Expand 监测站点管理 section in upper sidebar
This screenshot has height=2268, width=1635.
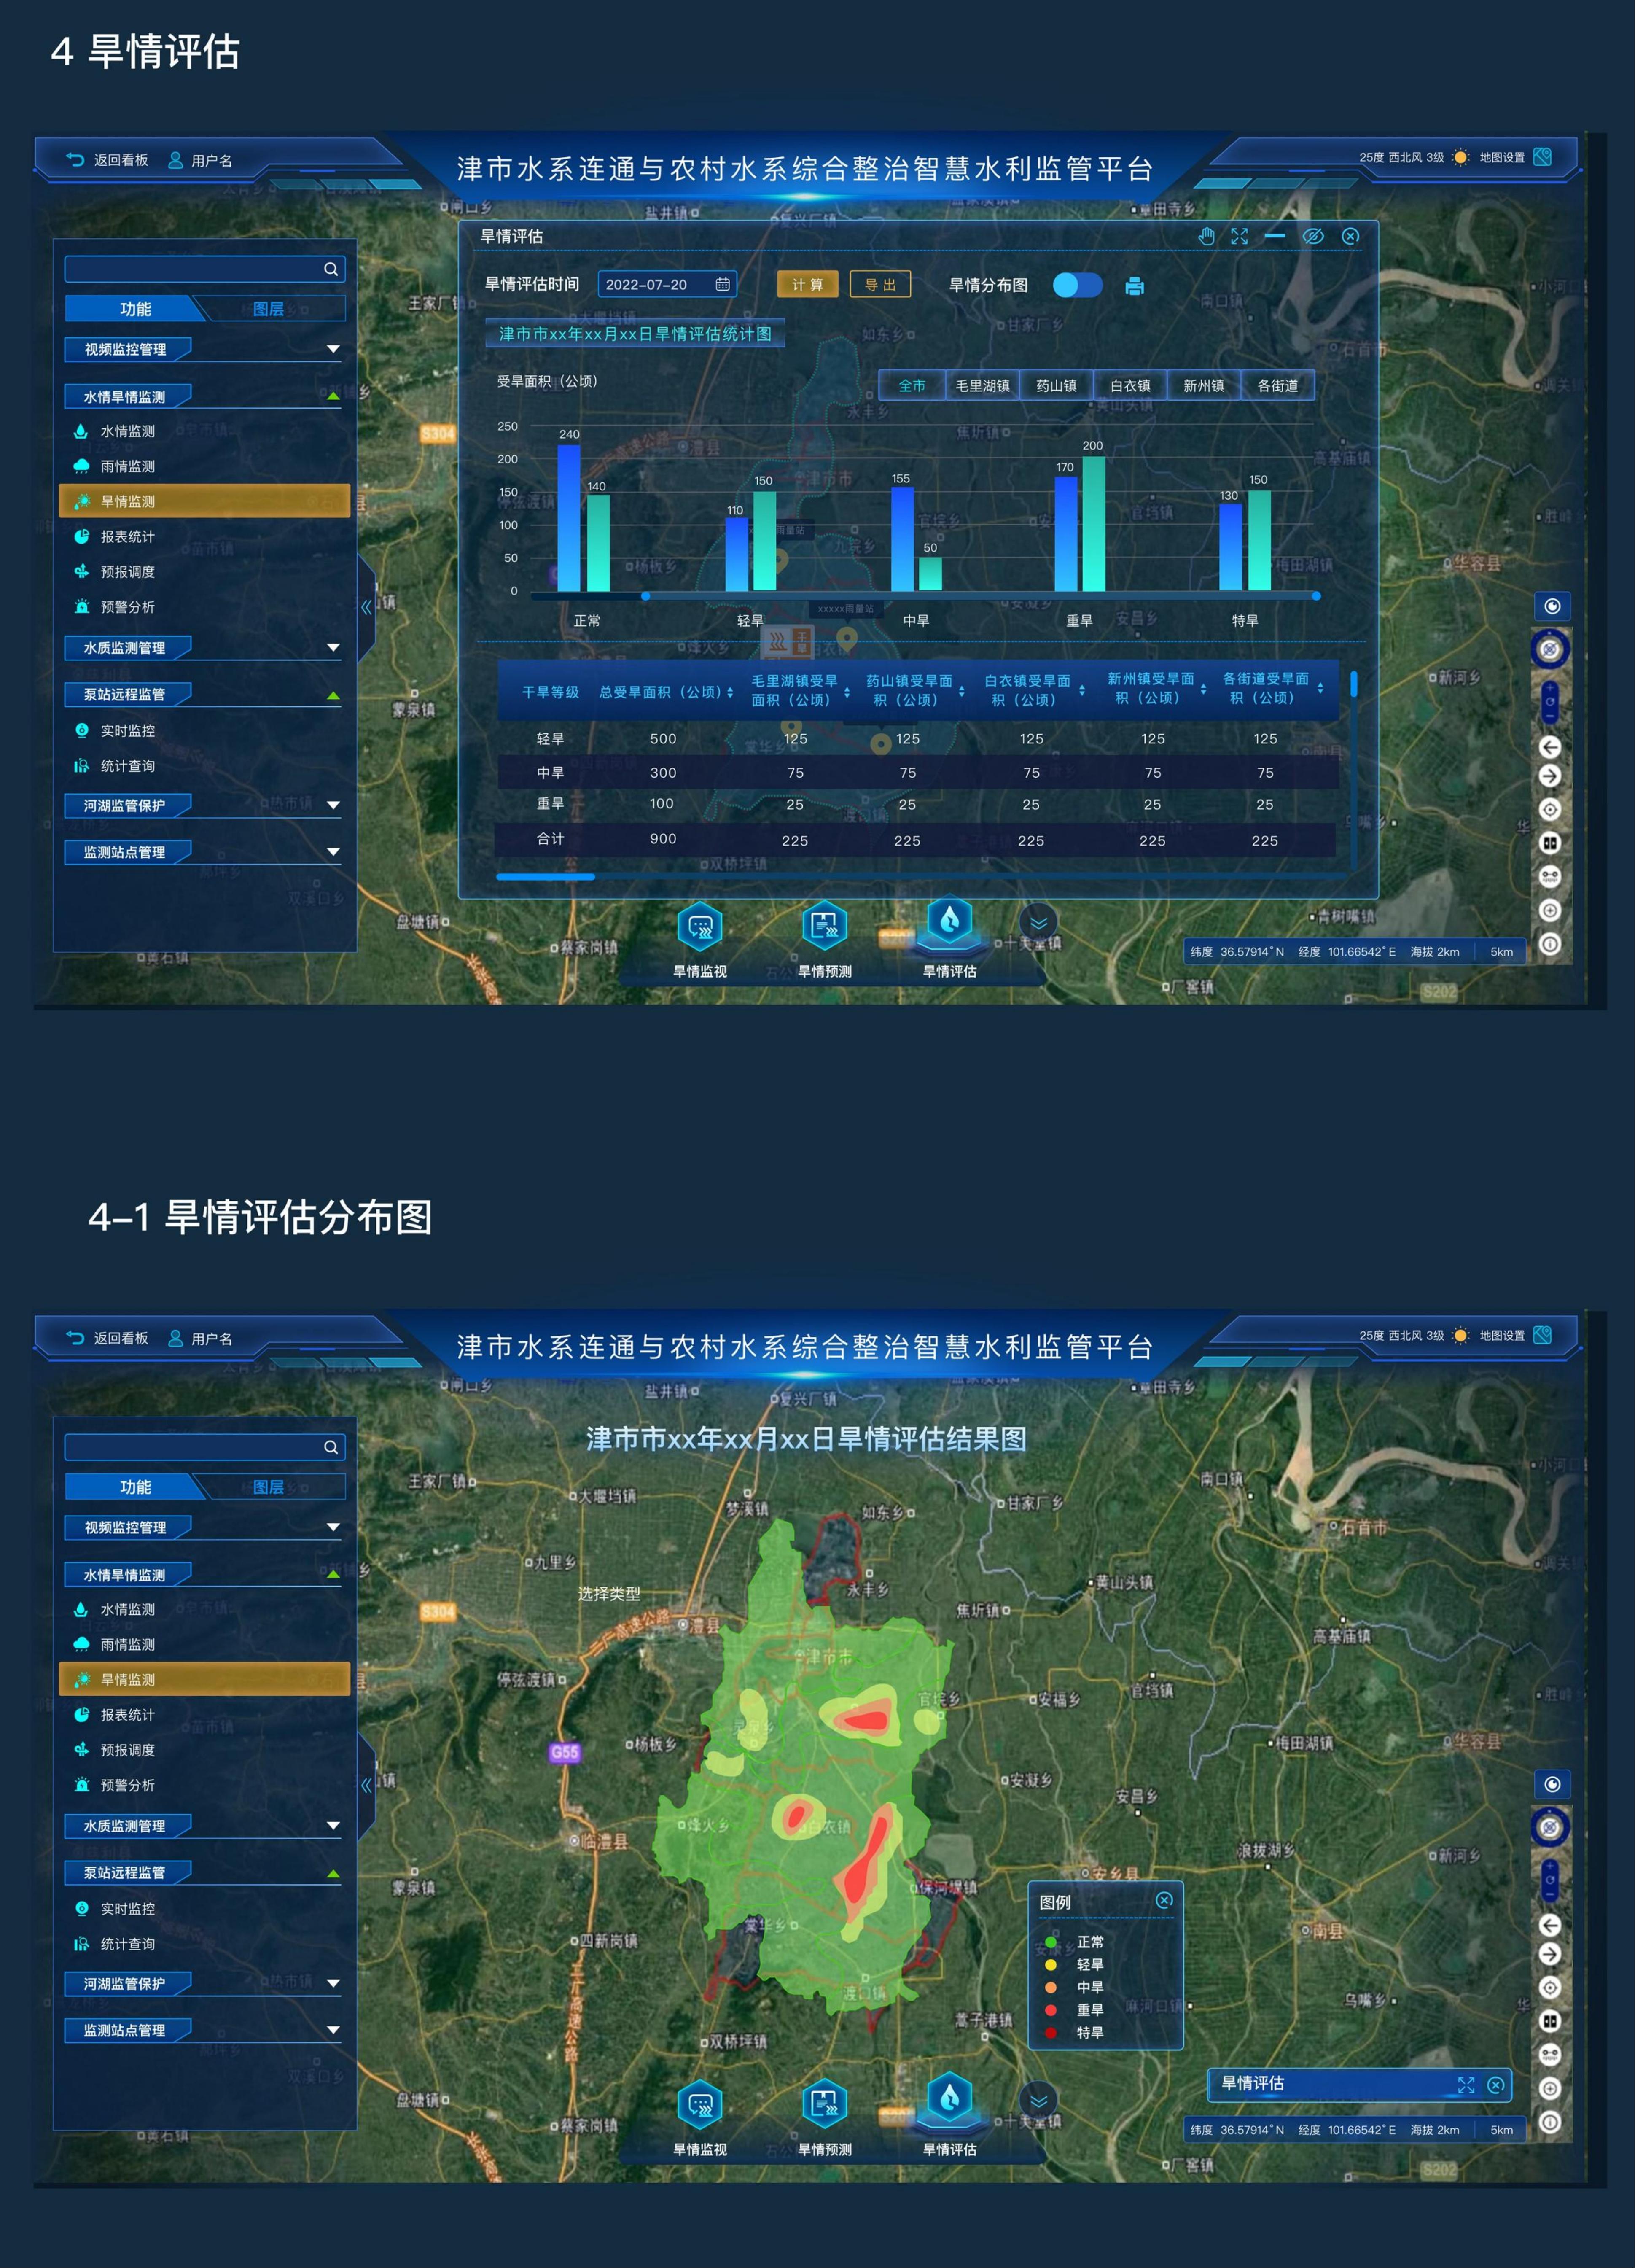click(333, 852)
